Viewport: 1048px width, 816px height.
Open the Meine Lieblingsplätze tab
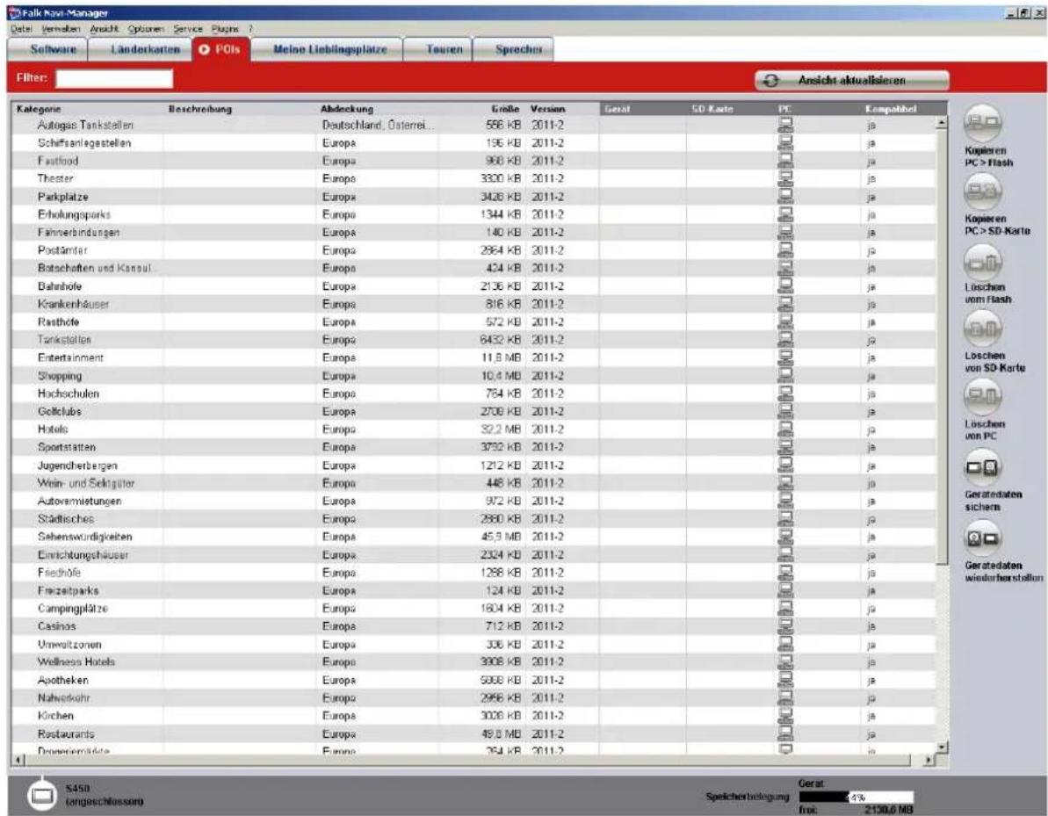(x=328, y=49)
